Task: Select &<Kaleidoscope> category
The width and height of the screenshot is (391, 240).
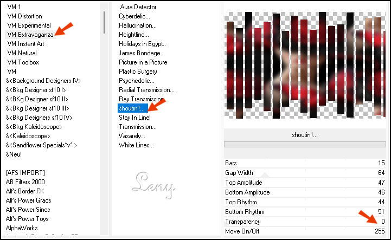Action: [28, 136]
